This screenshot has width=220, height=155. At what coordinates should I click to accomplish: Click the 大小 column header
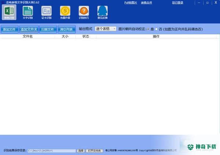pyautogui.click(x=65, y=37)
